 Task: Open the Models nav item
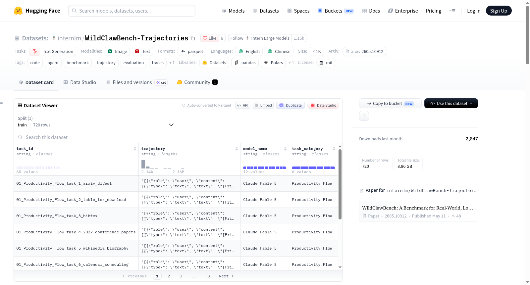tap(233, 11)
